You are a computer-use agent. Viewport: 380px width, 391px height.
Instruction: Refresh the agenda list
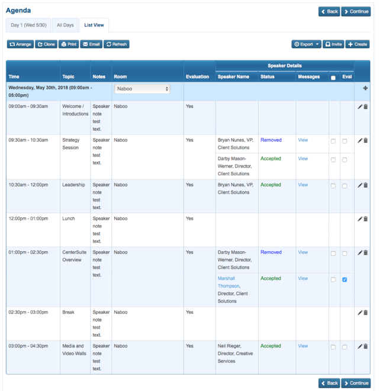point(117,44)
